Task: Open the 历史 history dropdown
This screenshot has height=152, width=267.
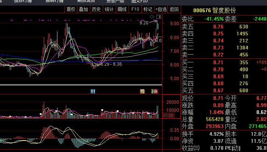Action: click(96, 9)
